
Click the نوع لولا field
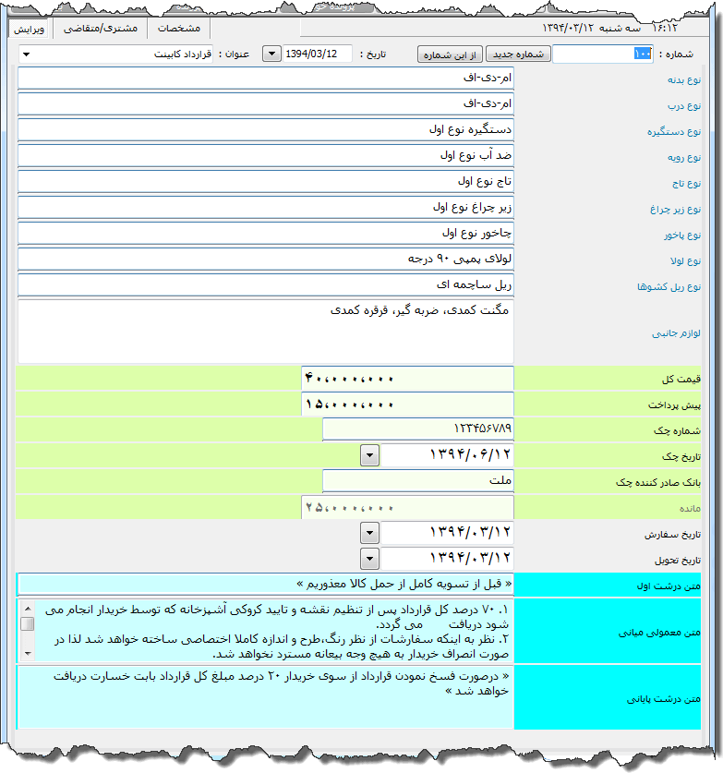266,259
